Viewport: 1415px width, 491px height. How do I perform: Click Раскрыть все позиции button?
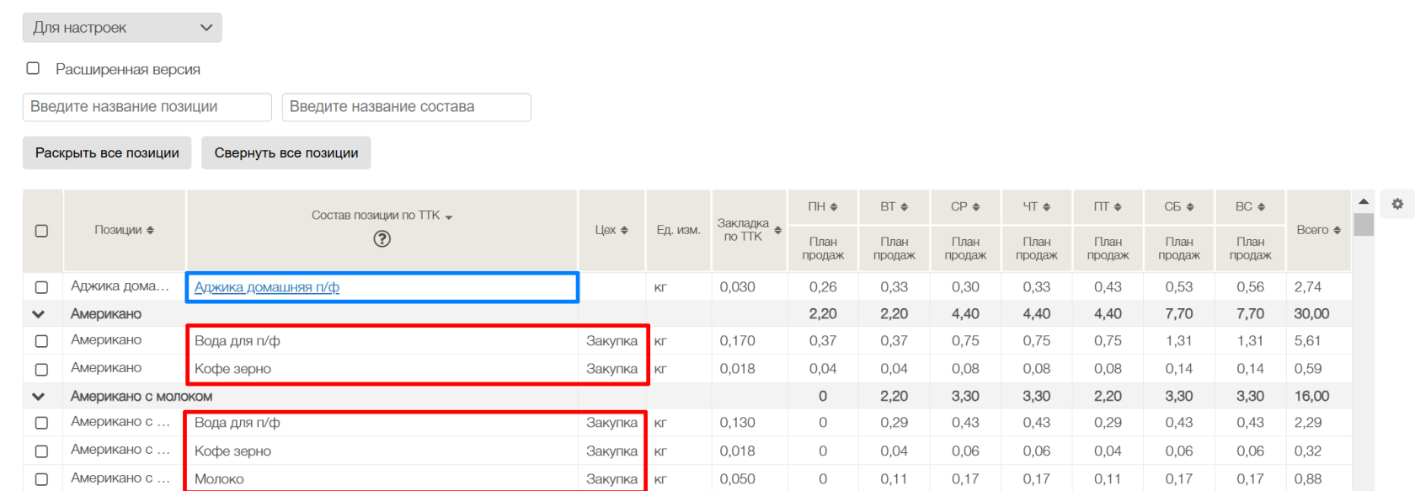pos(107,153)
